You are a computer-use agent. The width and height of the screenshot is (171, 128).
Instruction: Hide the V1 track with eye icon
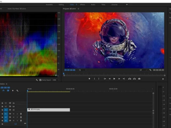(x=14, y=110)
